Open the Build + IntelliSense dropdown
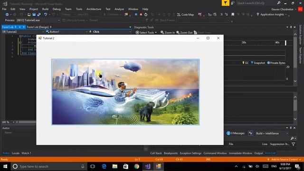 click(272, 133)
